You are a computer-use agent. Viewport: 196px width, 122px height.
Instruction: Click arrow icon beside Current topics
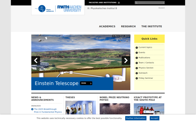click(137, 47)
